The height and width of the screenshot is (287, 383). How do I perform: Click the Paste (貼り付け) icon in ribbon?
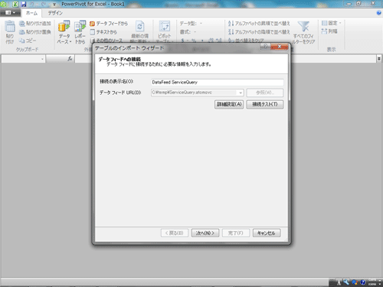tap(10, 27)
